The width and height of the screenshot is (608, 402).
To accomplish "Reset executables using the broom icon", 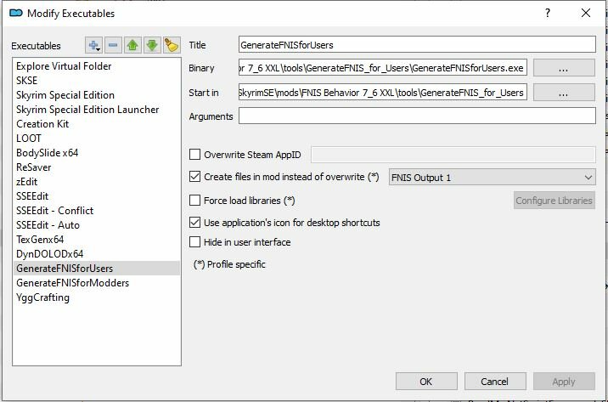I will pyautogui.click(x=172, y=45).
